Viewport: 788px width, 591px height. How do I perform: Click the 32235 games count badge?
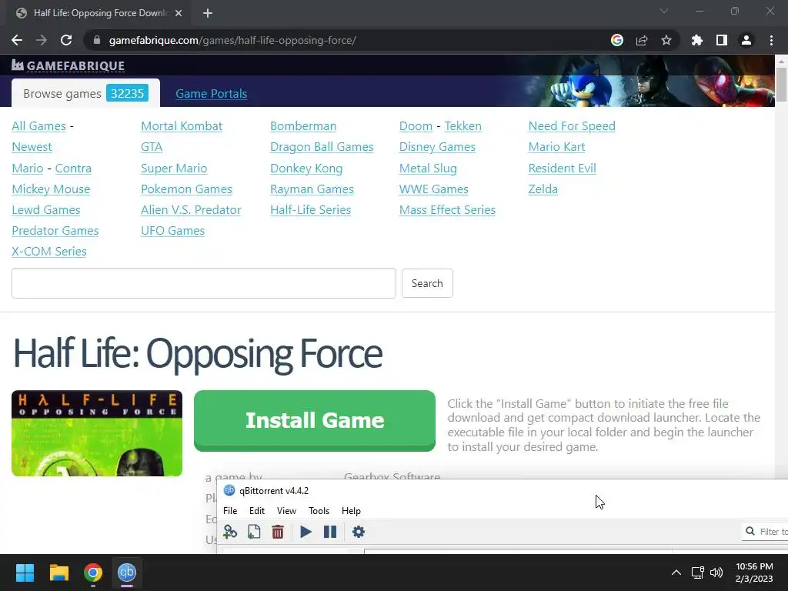click(x=127, y=93)
